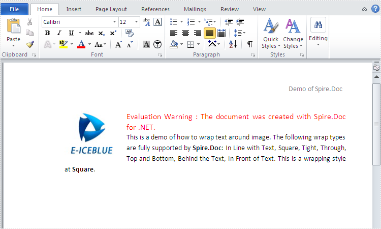Viewport: 381px width, 229px height.
Task: Open the Calibri font name dropdown
Action: (114, 22)
